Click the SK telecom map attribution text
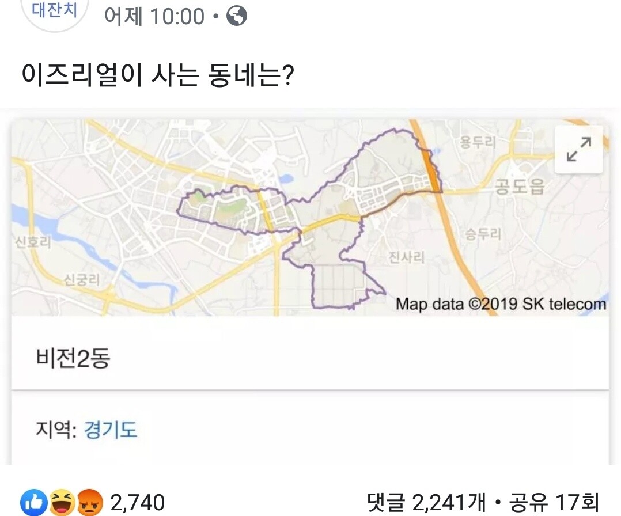Image resolution: width=621 pixels, height=516 pixels. click(501, 303)
